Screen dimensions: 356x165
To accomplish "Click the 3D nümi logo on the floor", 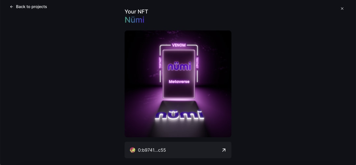I will pyautogui.click(x=179, y=115).
